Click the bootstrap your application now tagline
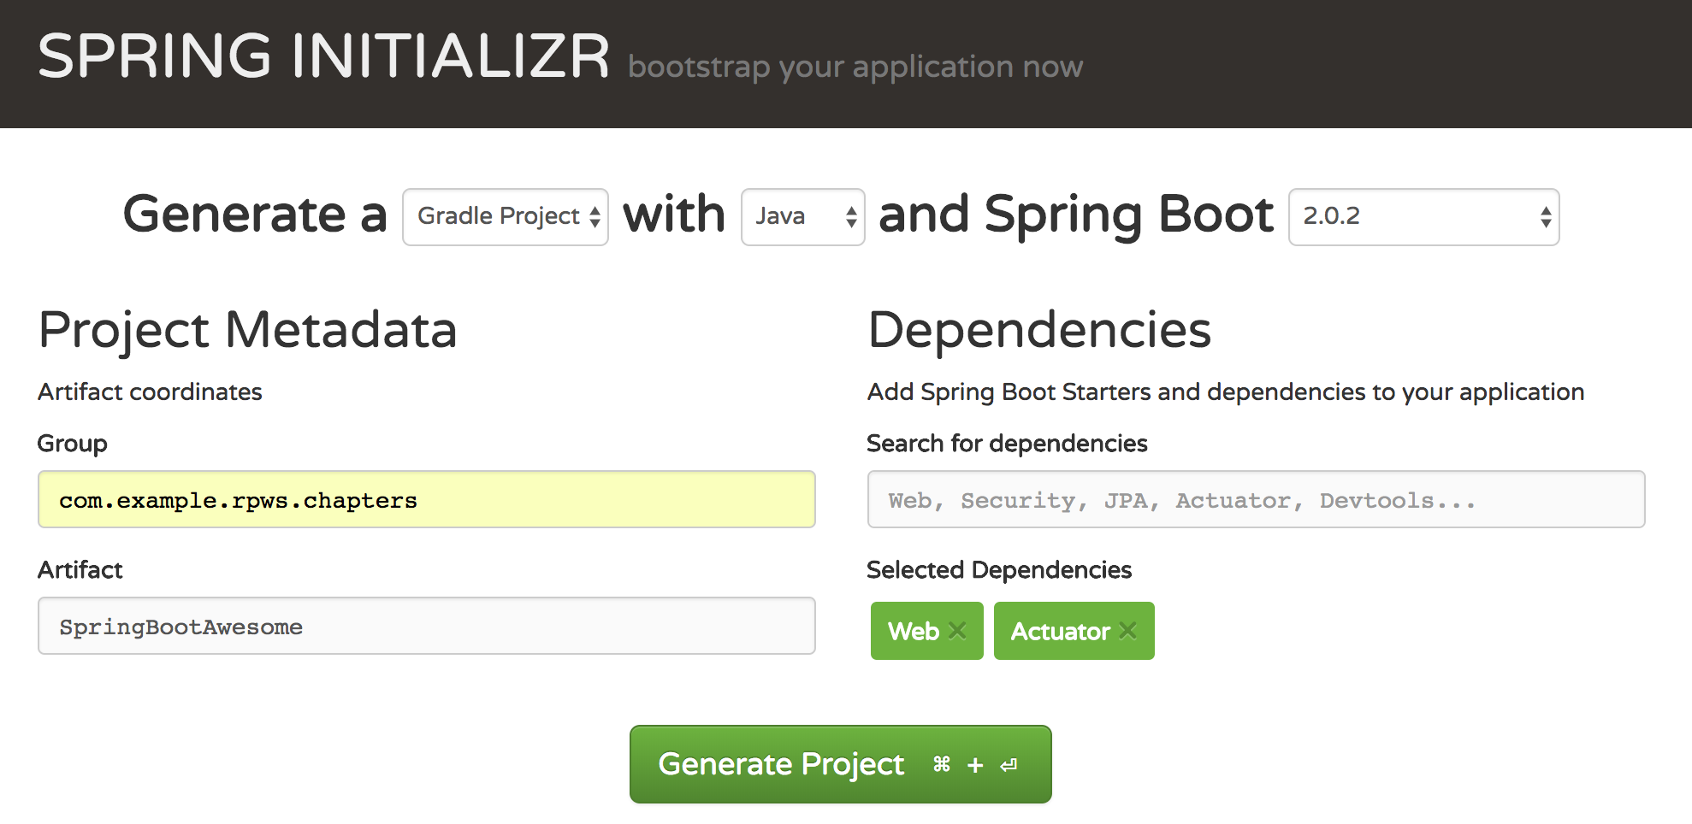This screenshot has width=1692, height=824. [855, 67]
